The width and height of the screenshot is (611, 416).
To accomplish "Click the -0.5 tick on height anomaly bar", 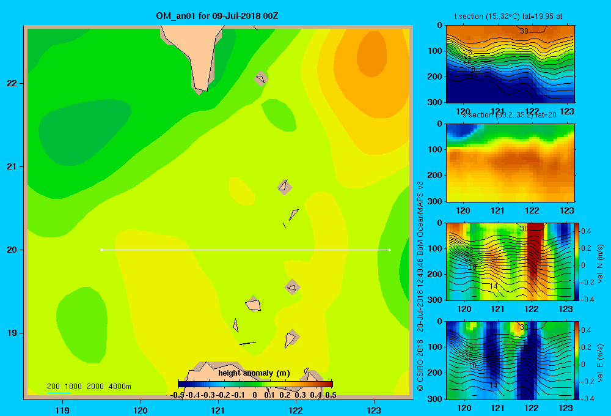I will 178,395.
